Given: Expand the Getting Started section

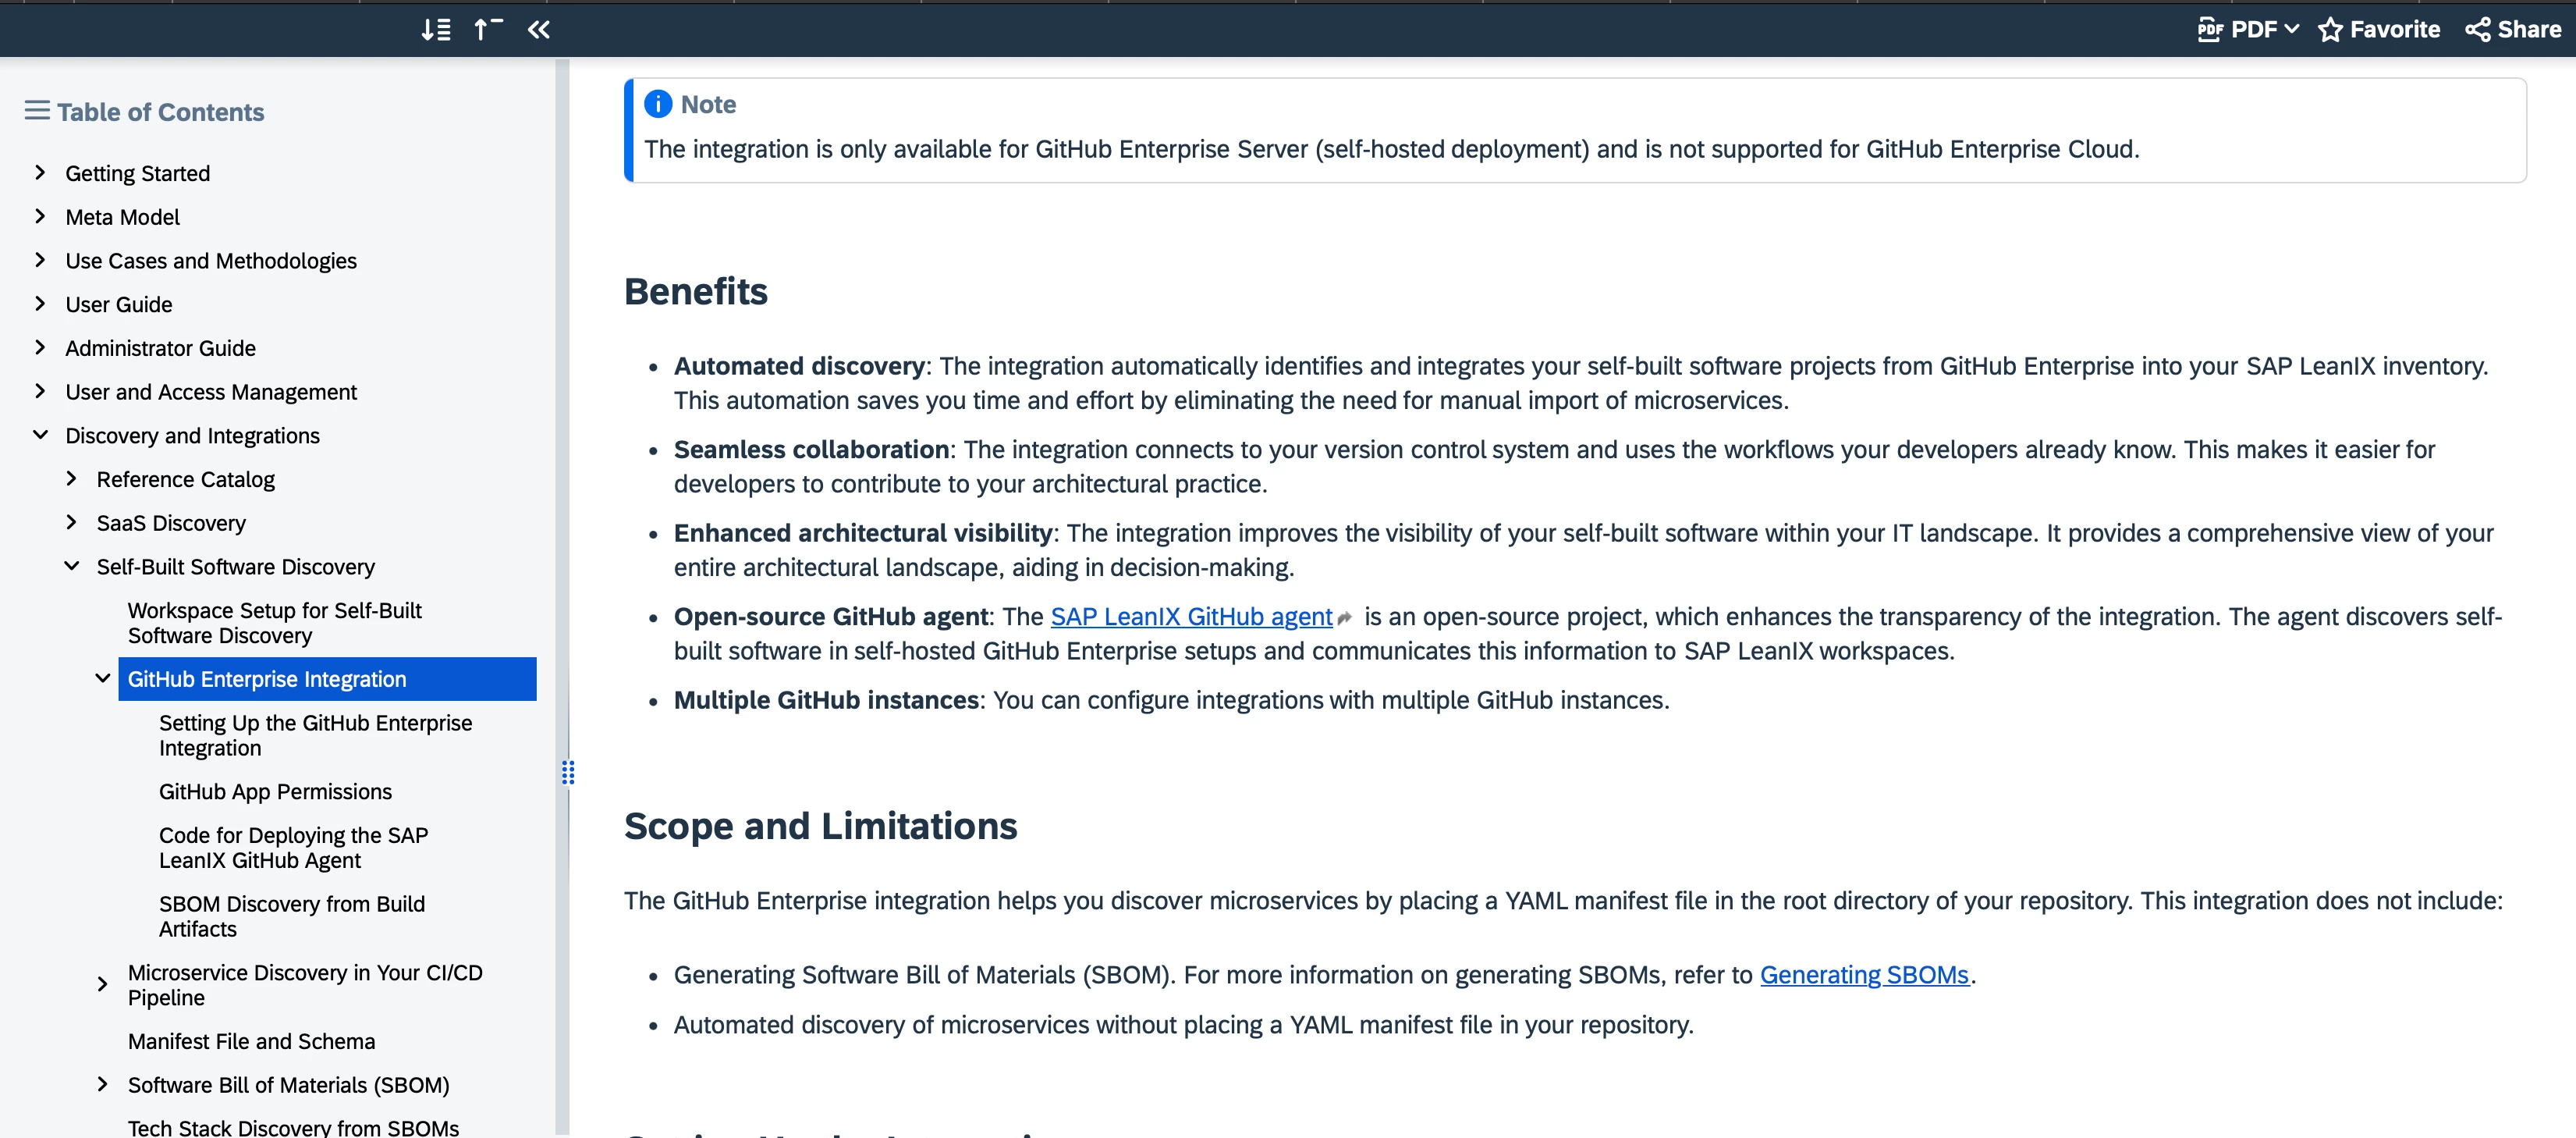Looking at the screenshot, I should coord(40,173).
